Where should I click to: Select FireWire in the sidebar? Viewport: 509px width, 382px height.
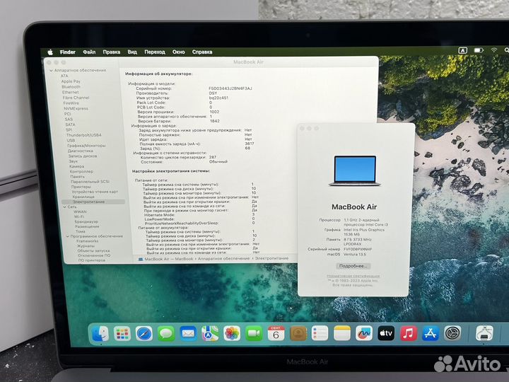[x=71, y=103]
